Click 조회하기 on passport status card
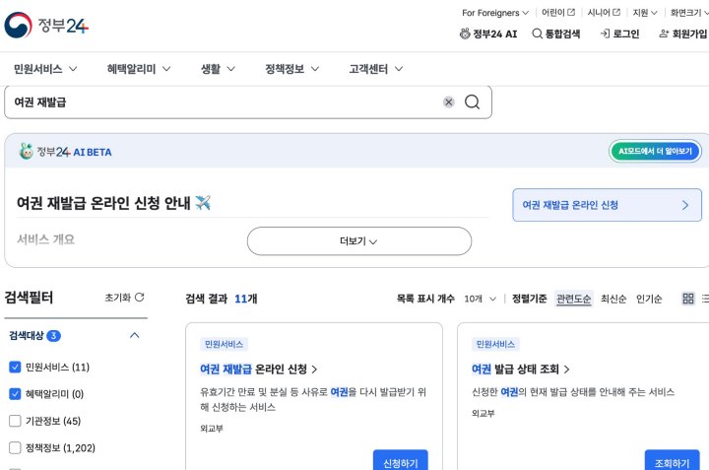709x470 pixels. tap(672, 460)
